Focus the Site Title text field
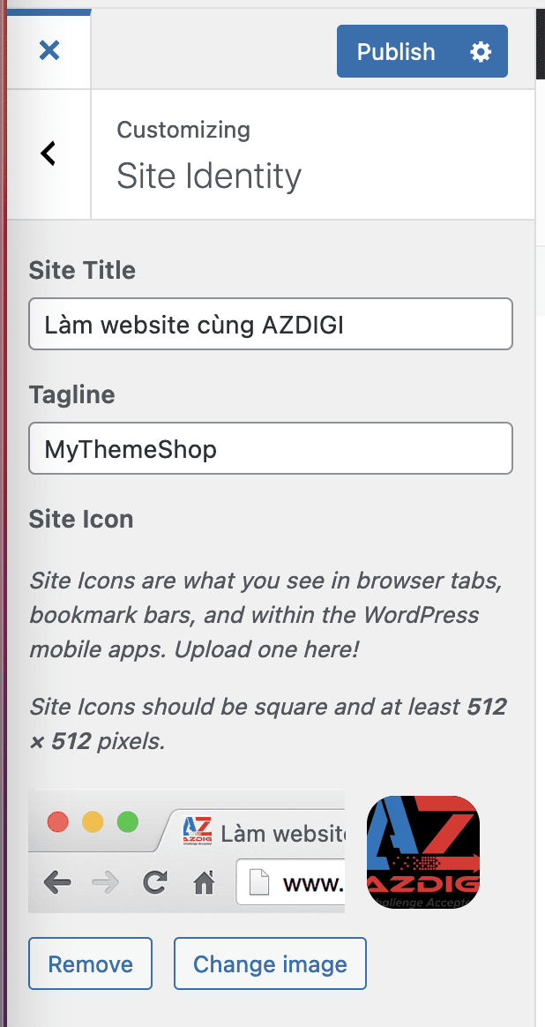Image resolution: width=545 pixels, height=1027 pixels. pyautogui.click(x=270, y=324)
